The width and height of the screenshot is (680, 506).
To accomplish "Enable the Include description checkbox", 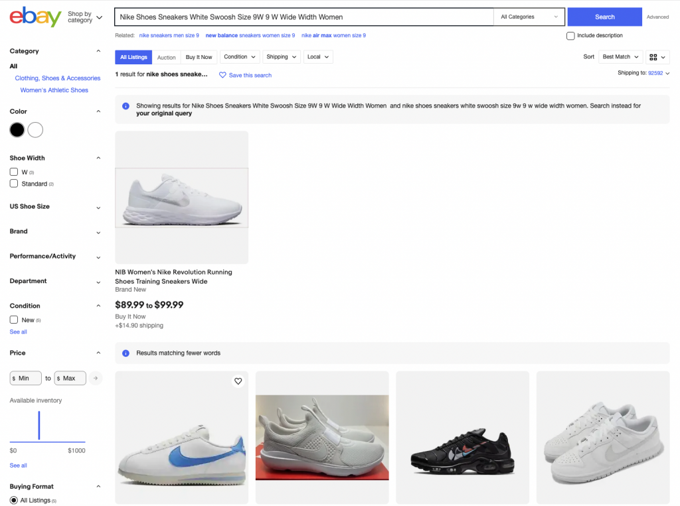I will click(x=570, y=36).
